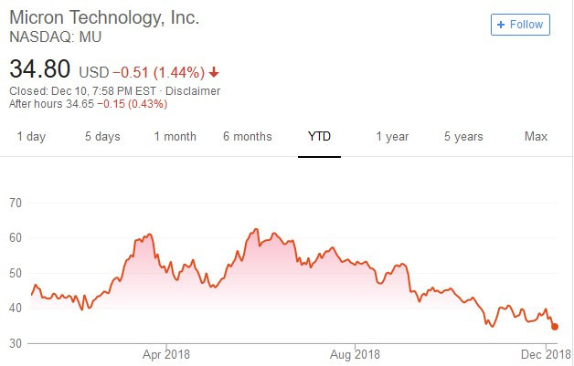Click the 70 value on y-axis

pos(16,202)
